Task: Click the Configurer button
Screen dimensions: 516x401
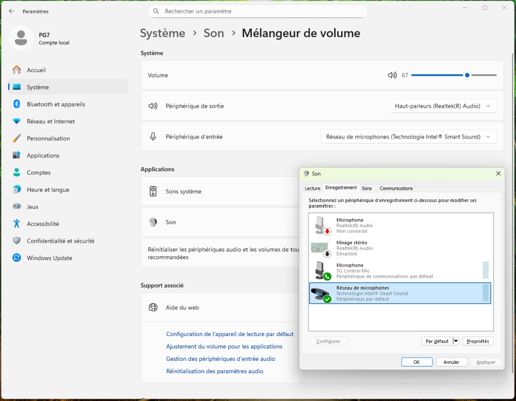Action: tap(328, 341)
